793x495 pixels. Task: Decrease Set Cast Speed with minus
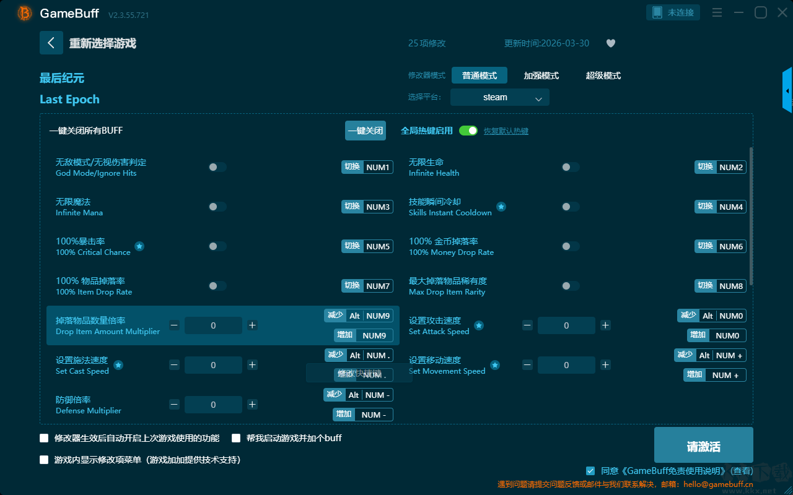pyautogui.click(x=174, y=365)
